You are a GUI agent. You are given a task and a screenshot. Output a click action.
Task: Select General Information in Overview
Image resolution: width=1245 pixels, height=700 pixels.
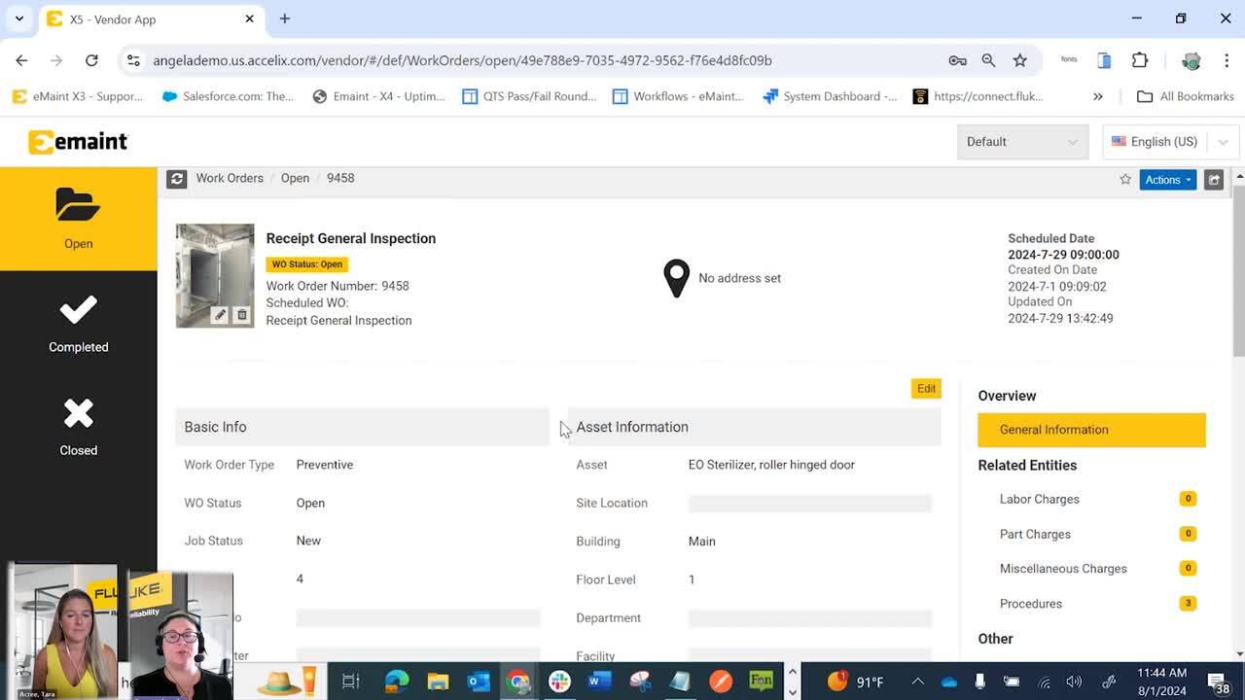[x=1091, y=430]
